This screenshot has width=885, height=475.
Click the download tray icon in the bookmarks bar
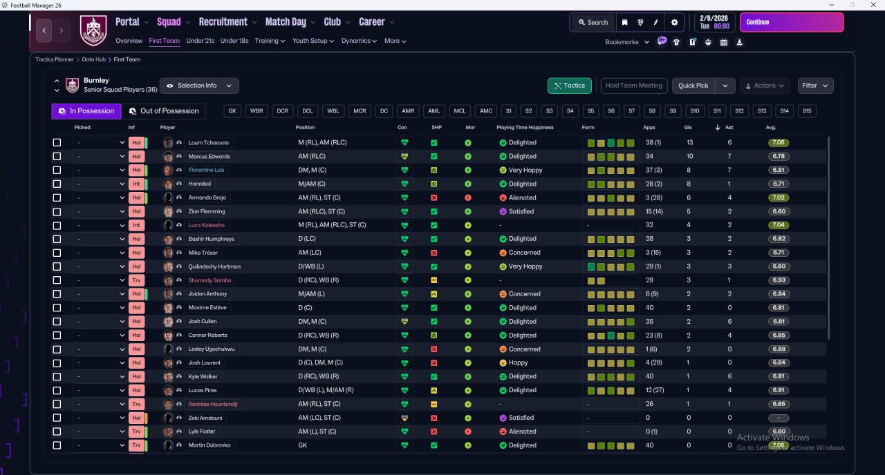pyautogui.click(x=740, y=42)
